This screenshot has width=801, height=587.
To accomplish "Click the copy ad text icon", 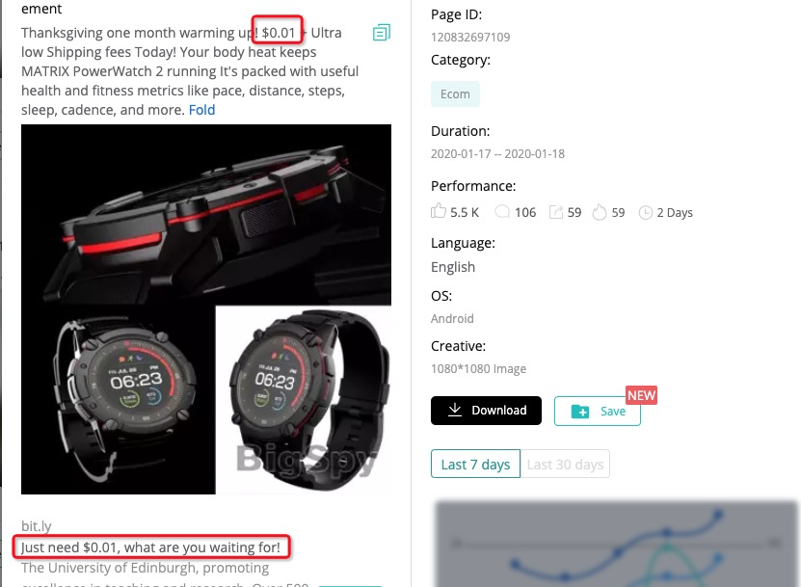I will tap(382, 32).
